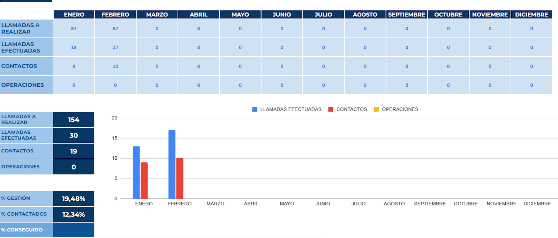Select the total CONTACTOS value 19

point(74,151)
